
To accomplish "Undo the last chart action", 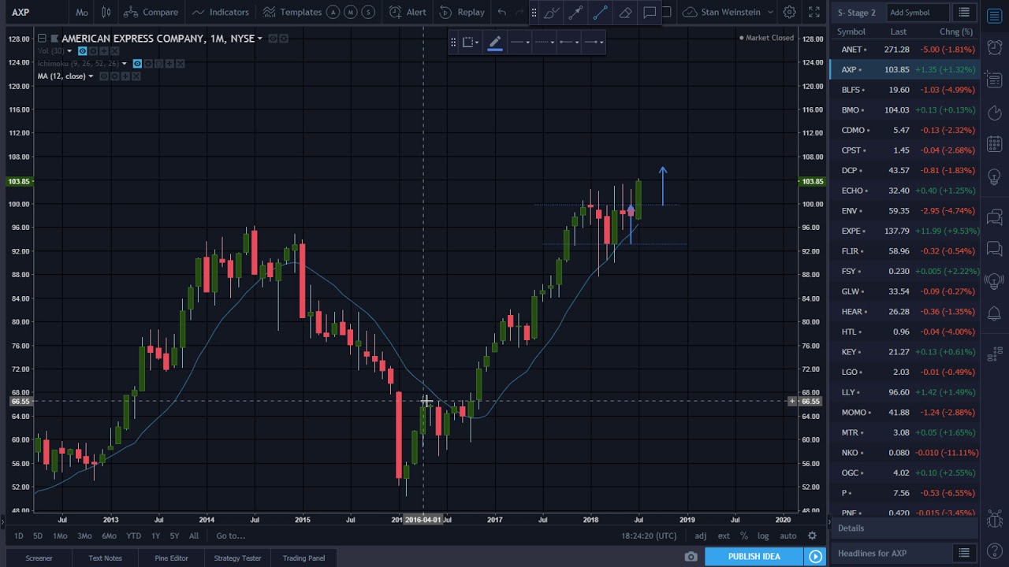I will pyautogui.click(x=501, y=12).
